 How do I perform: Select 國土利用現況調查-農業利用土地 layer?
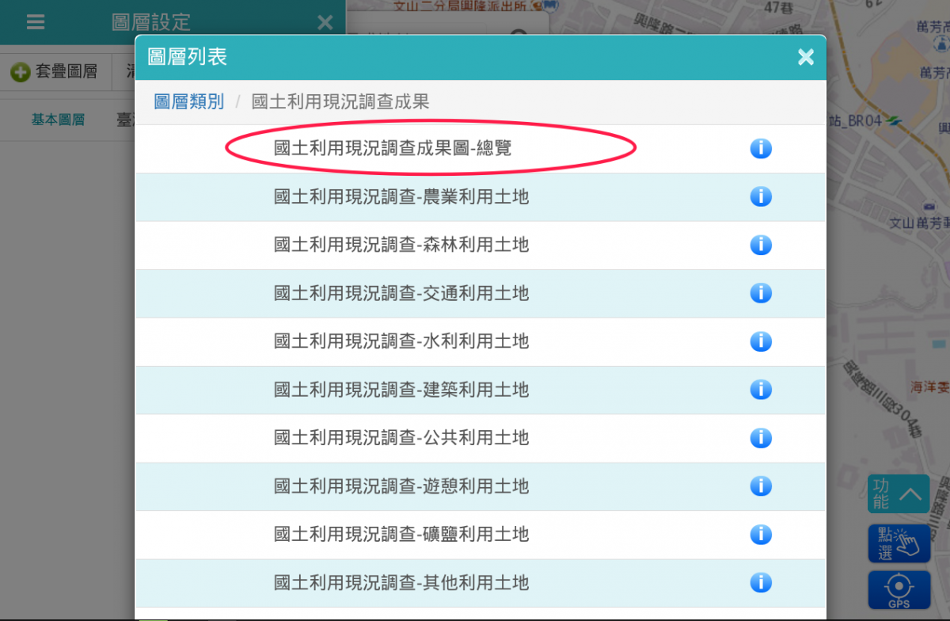coord(401,196)
